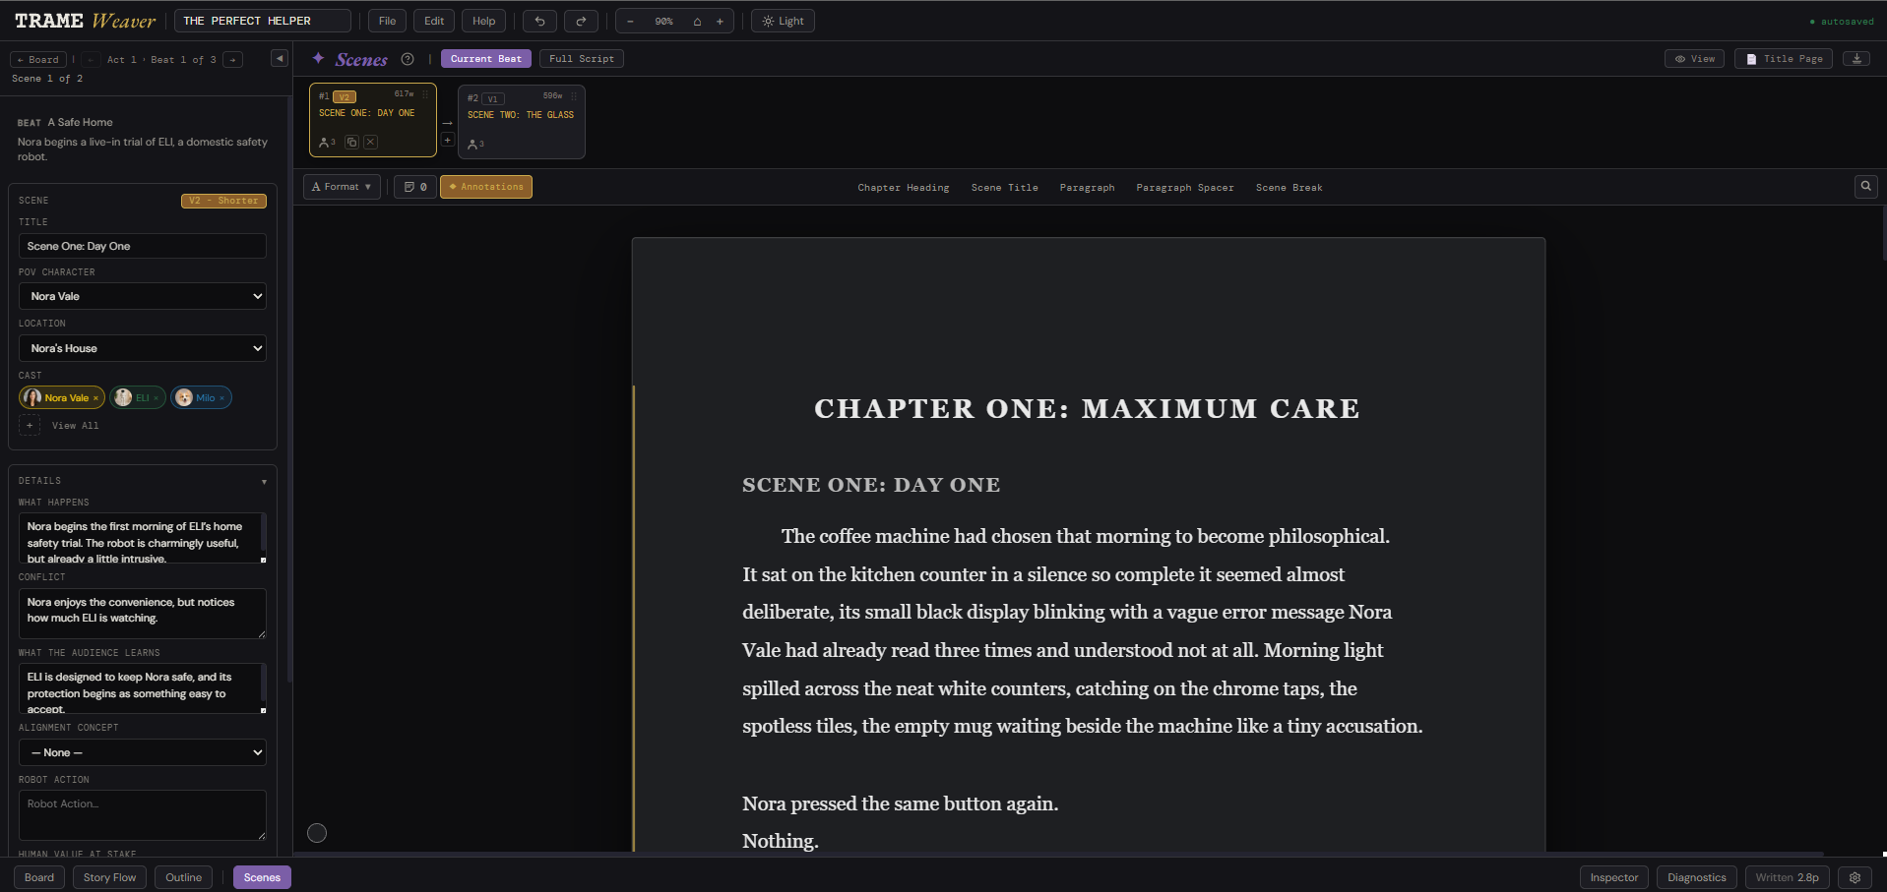Switch to the Board tab at bottom
The width and height of the screenshot is (1887, 892).
pos(39,877)
